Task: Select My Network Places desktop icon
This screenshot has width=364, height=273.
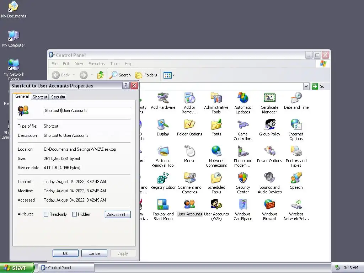Action: [14, 70]
